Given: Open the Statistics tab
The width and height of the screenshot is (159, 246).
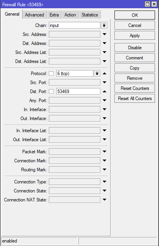Looking at the screenshot, I should 90,15.
